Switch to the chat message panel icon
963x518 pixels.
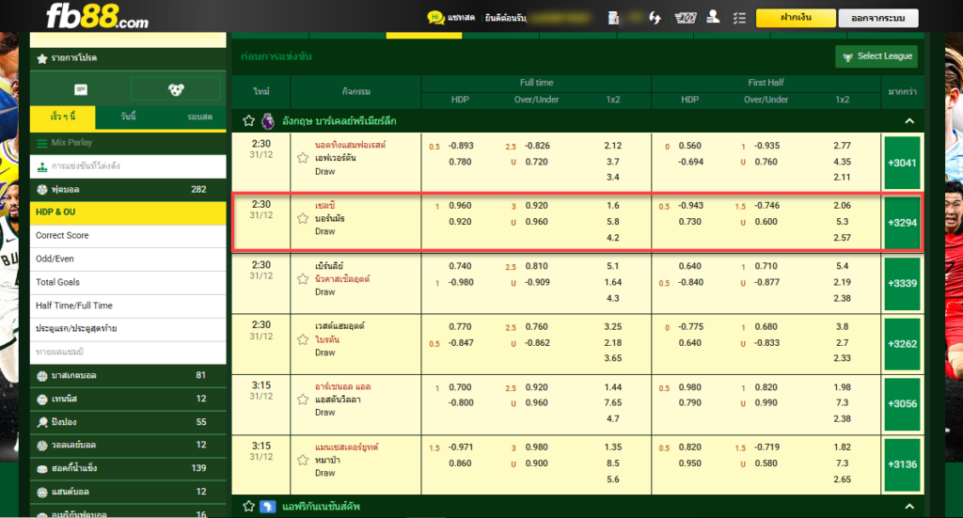[x=81, y=90]
